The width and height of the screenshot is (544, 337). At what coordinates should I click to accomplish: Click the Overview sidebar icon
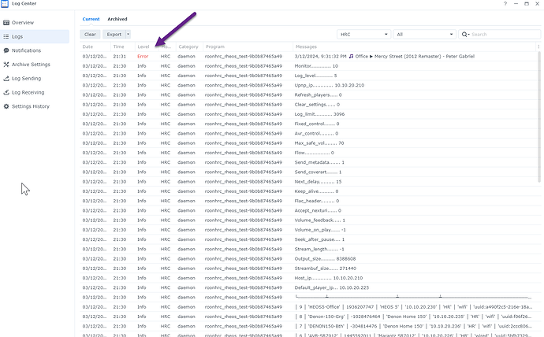pyautogui.click(x=6, y=23)
